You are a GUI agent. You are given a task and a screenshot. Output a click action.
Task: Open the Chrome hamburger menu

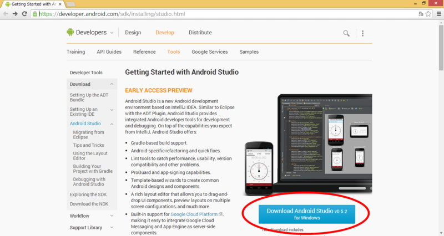click(x=439, y=14)
